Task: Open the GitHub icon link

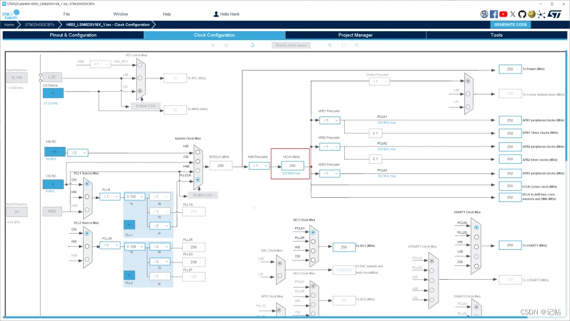Action: pos(522,14)
